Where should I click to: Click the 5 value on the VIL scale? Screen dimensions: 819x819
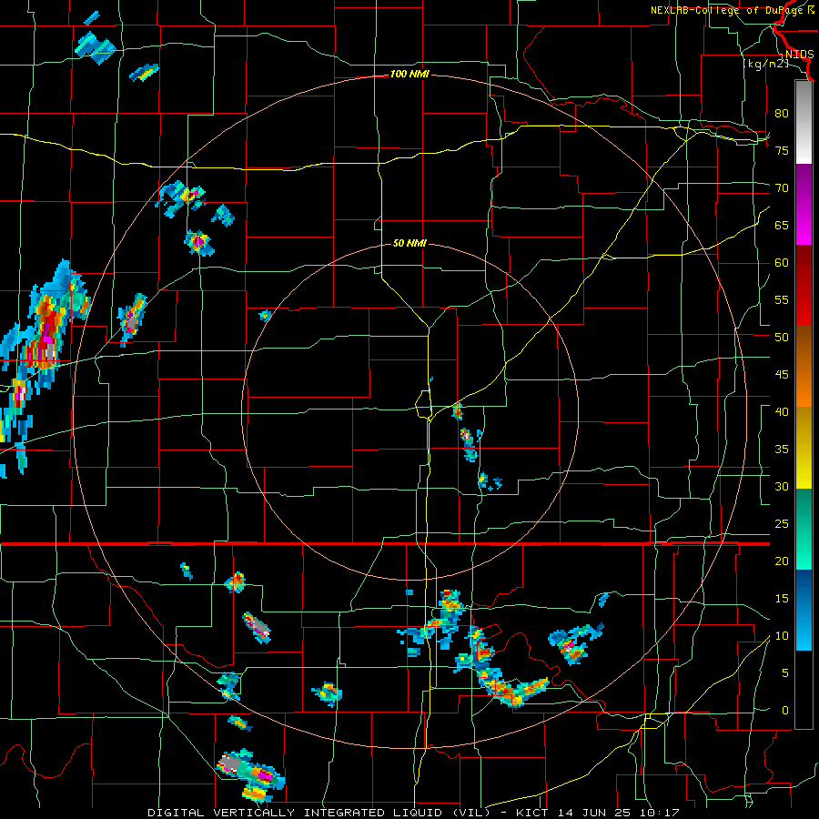785,672
